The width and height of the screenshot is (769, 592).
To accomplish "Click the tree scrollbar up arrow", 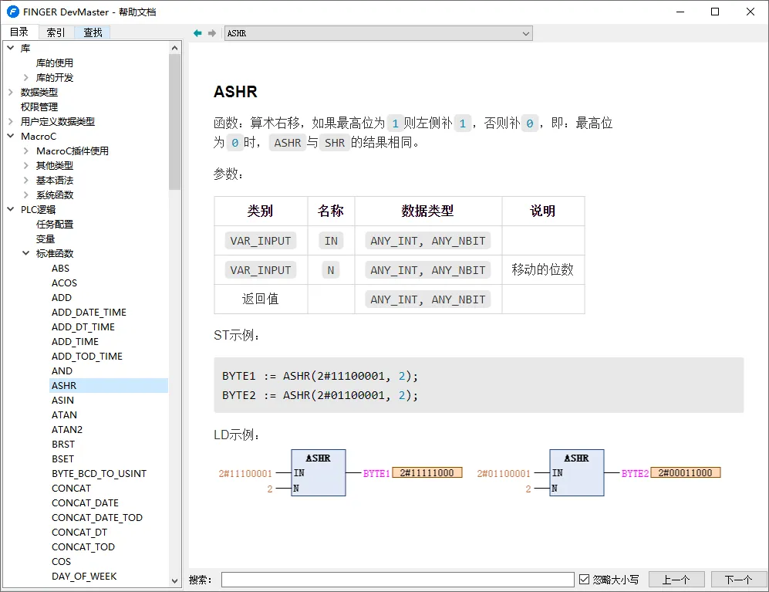I will point(174,48).
